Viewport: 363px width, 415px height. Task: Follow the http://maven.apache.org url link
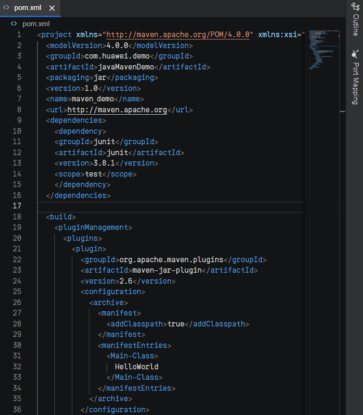pos(117,110)
